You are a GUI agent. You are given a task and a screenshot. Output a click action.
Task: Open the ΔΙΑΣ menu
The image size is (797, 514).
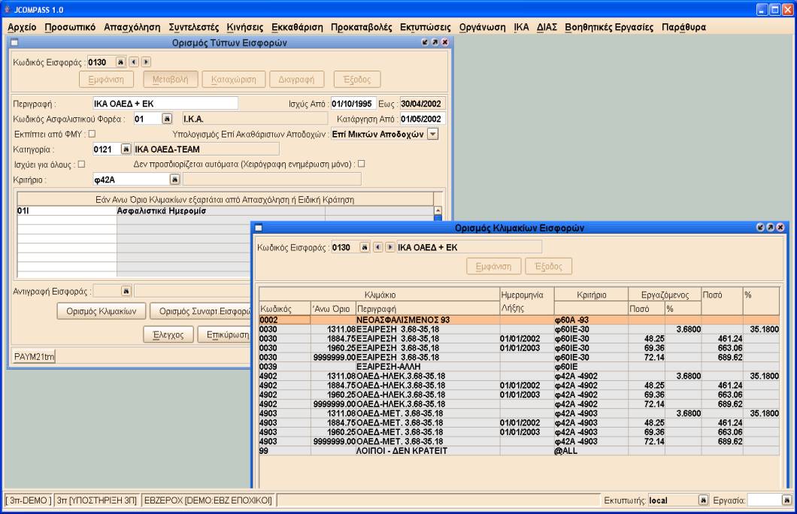(547, 27)
